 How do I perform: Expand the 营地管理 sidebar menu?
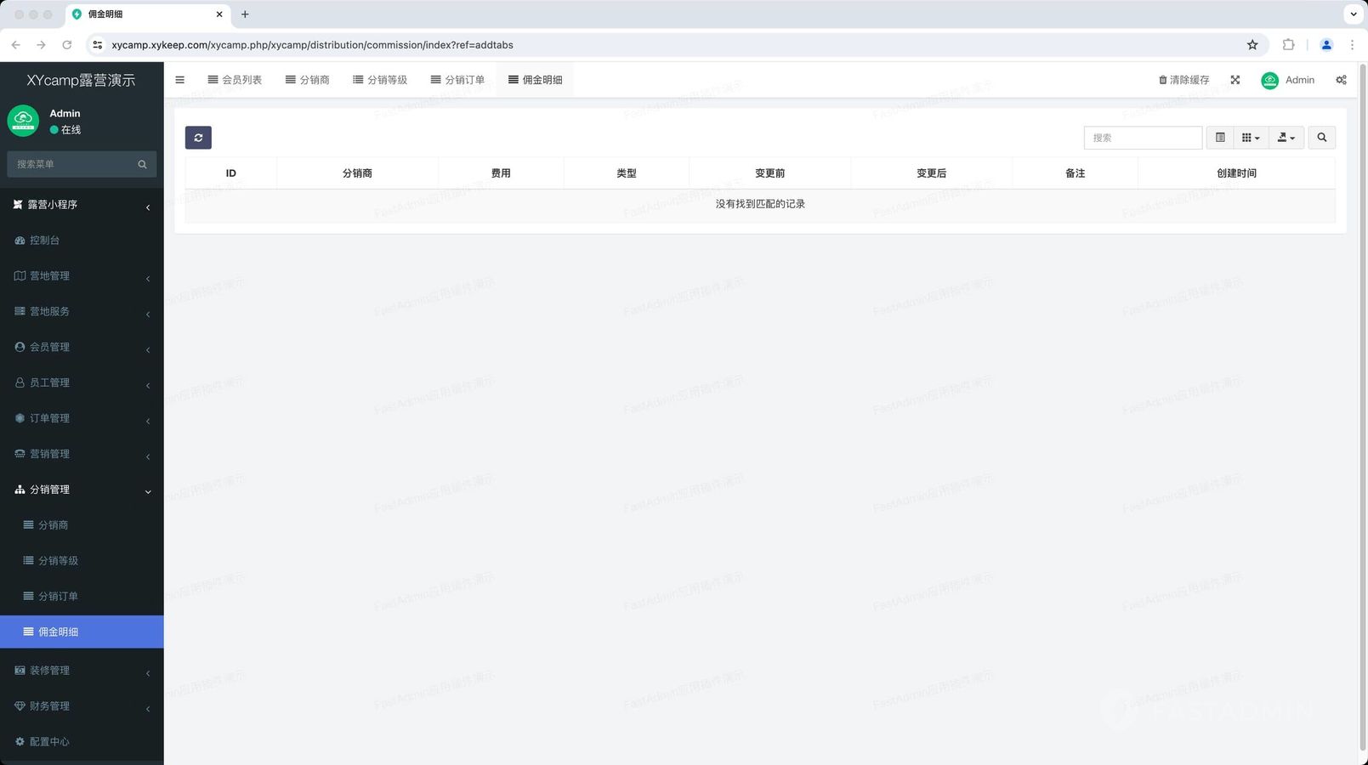point(82,276)
